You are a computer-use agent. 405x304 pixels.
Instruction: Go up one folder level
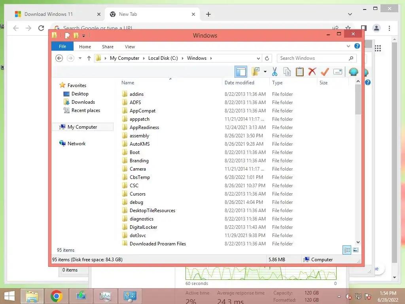coord(89,58)
